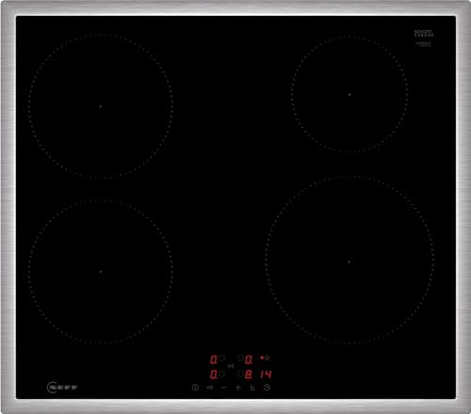
Task: Tap the red '14' timer display
Action: (266, 374)
